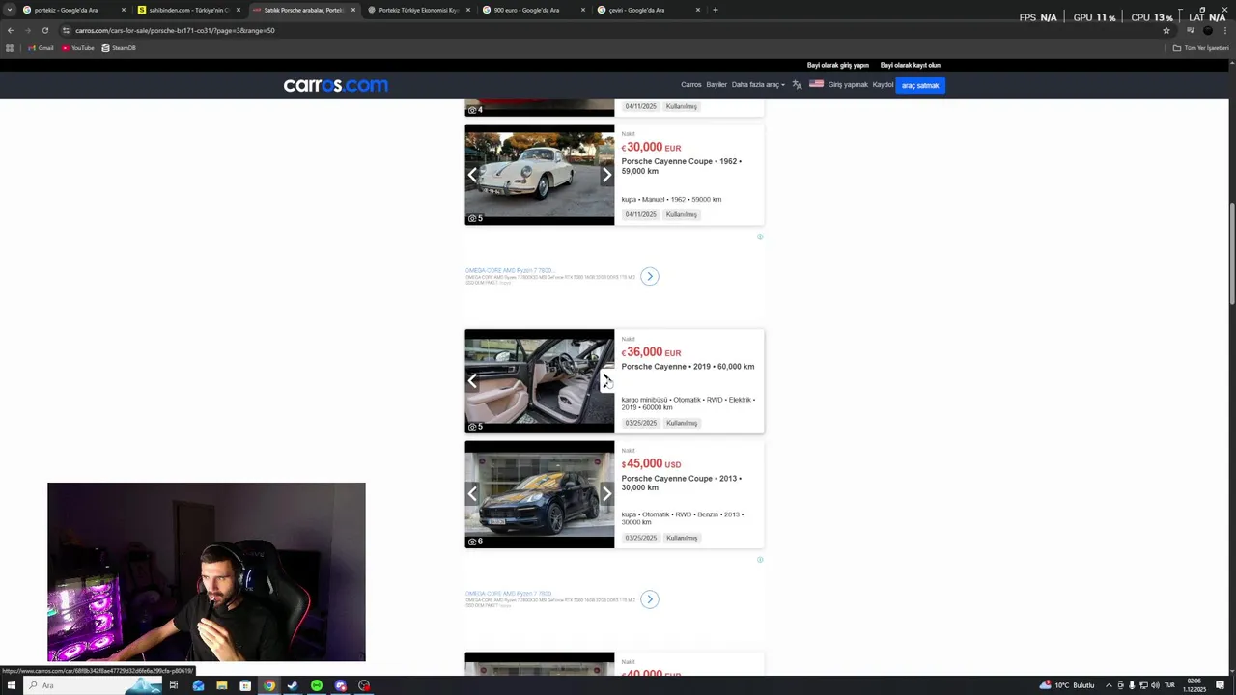This screenshot has height=695, width=1236.
Task: Open the dark blue Cayenne Coupe photo thumbnail
Action: [539, 494]
